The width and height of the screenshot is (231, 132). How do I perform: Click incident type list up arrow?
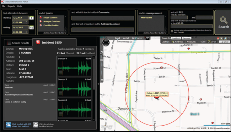(x=66, y=17)
